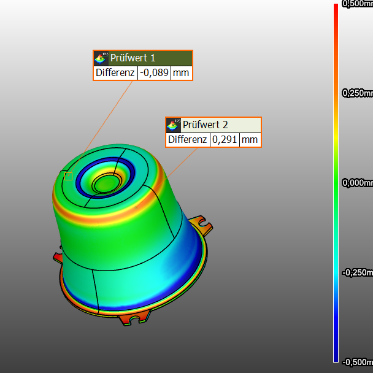Image resolution: width=373 pixels, height=373 pixels.
Task: Click the Prüfwert 1 label icon
Action: [101, 58]
